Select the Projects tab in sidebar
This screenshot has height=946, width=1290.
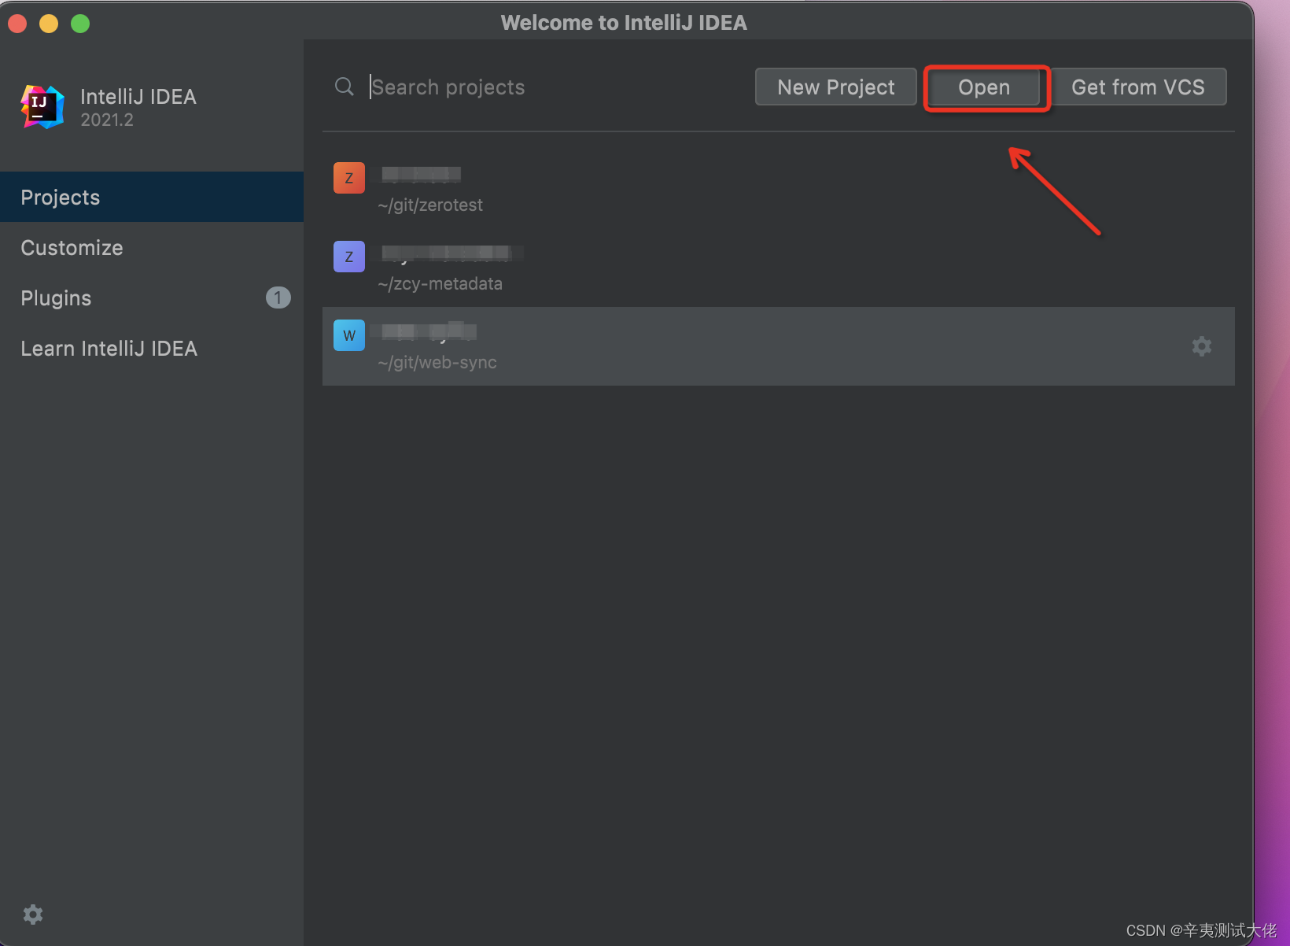[x=152, y=197]
